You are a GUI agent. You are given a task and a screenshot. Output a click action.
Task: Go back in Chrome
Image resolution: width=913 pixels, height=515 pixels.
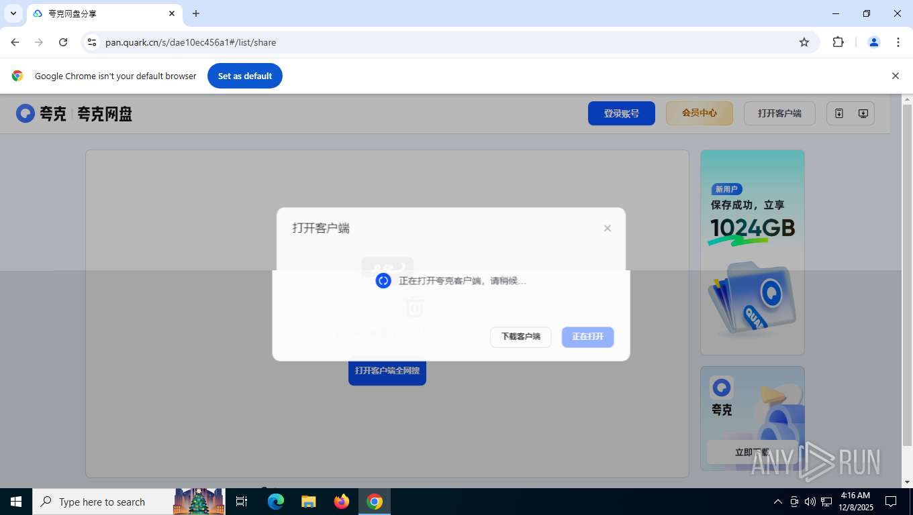tap(15, 42)
